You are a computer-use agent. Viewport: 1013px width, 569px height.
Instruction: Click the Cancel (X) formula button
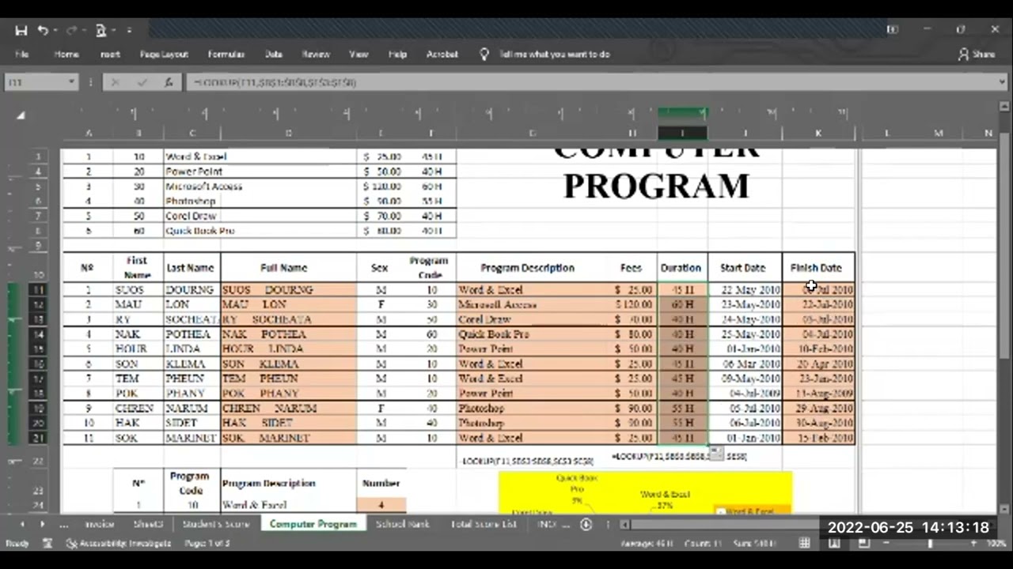(116, 82)
